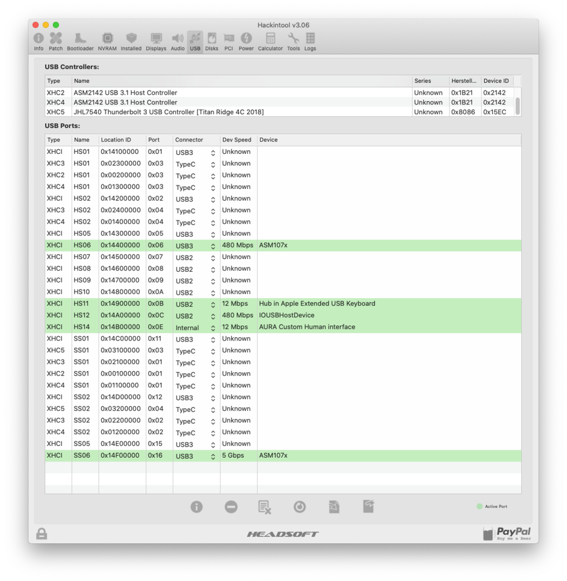567x581 pixels.
Task: Sort USB controllers by Series column
Action: point(430,81)
